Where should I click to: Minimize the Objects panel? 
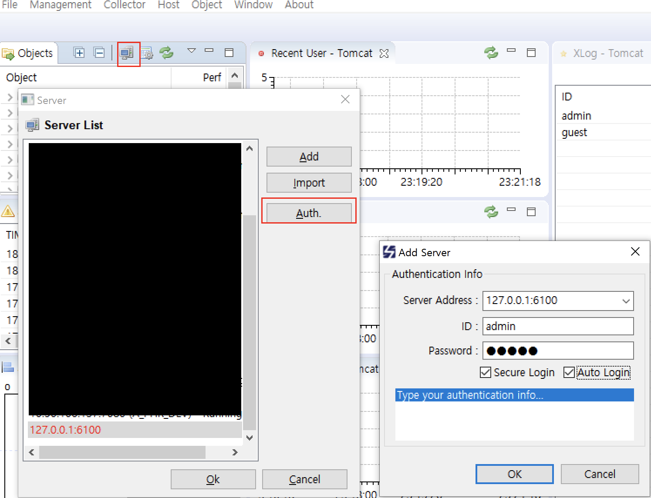click(x=209, y=50)
